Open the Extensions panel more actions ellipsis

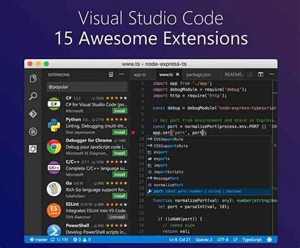pos(122,74)
